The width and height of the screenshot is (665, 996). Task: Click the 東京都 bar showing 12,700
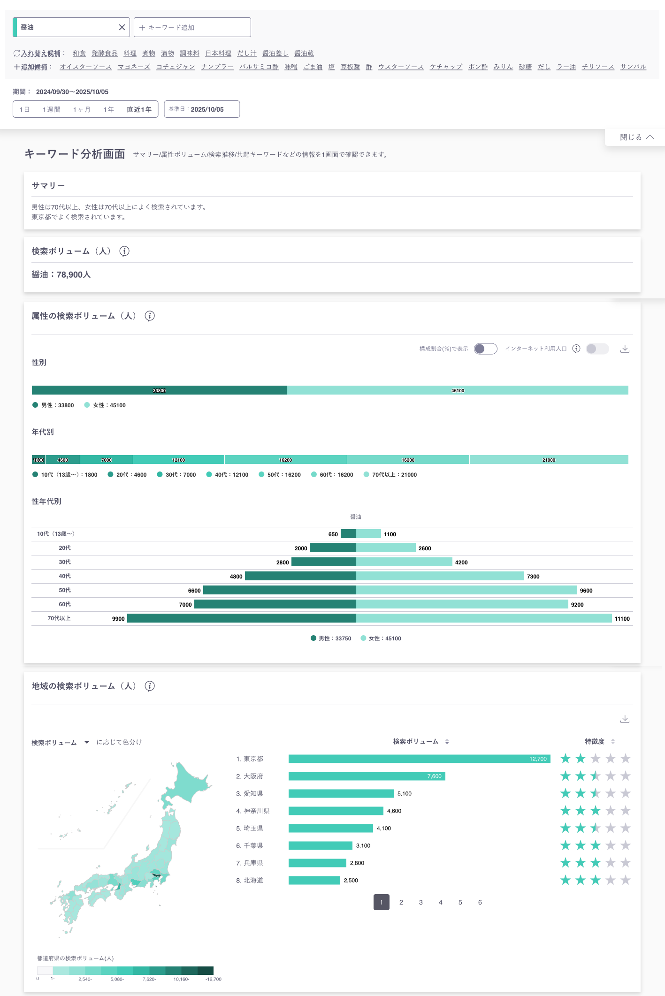[x=420, y=759]
